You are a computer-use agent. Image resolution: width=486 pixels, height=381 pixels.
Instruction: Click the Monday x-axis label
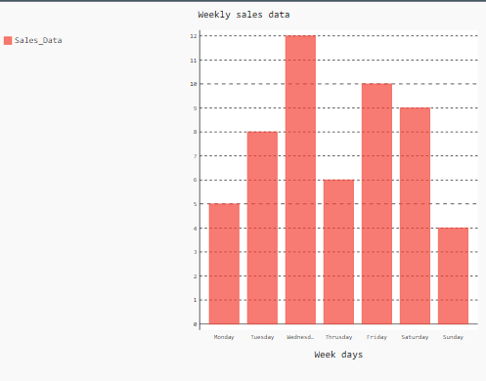coord(224,337)
